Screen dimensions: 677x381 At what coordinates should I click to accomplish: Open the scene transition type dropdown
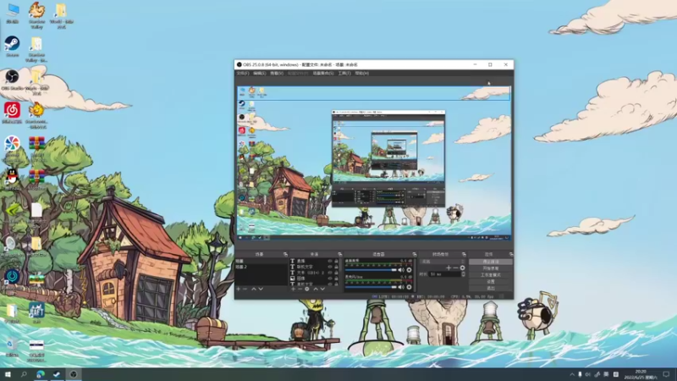pos(443,262)
